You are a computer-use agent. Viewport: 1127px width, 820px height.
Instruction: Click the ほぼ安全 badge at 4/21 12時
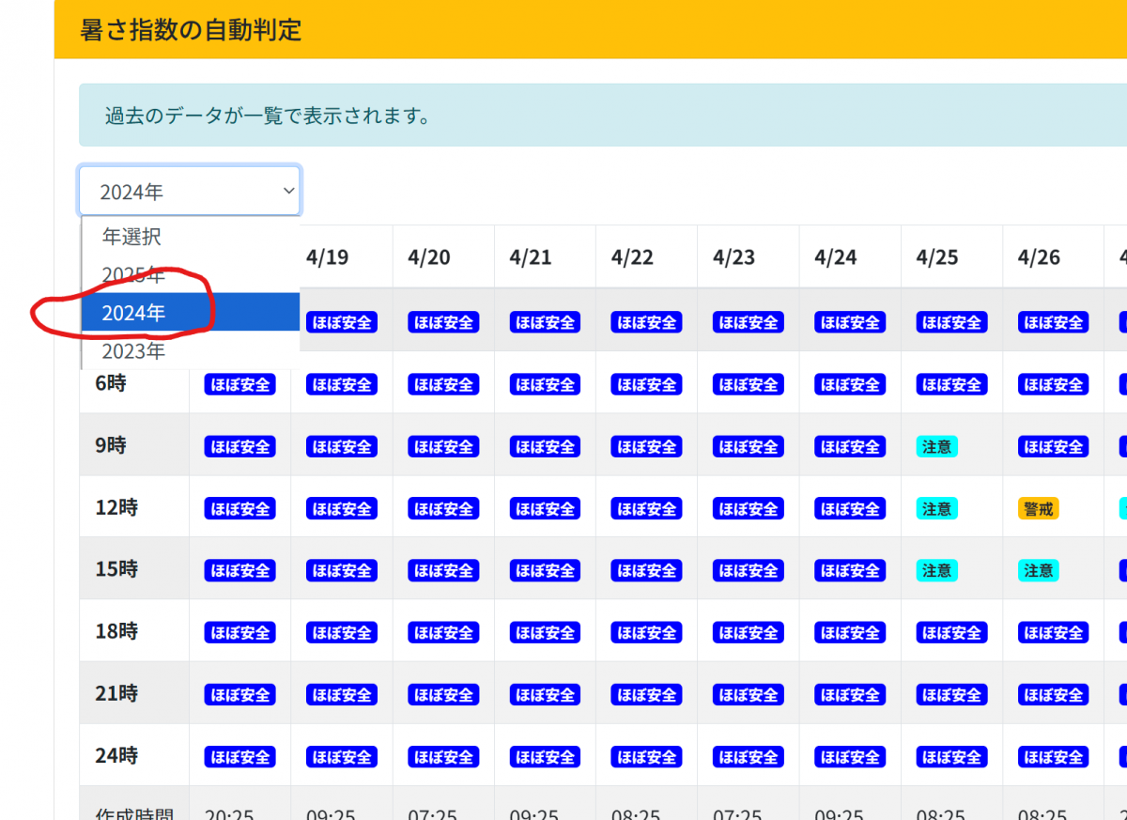(545, 508)
